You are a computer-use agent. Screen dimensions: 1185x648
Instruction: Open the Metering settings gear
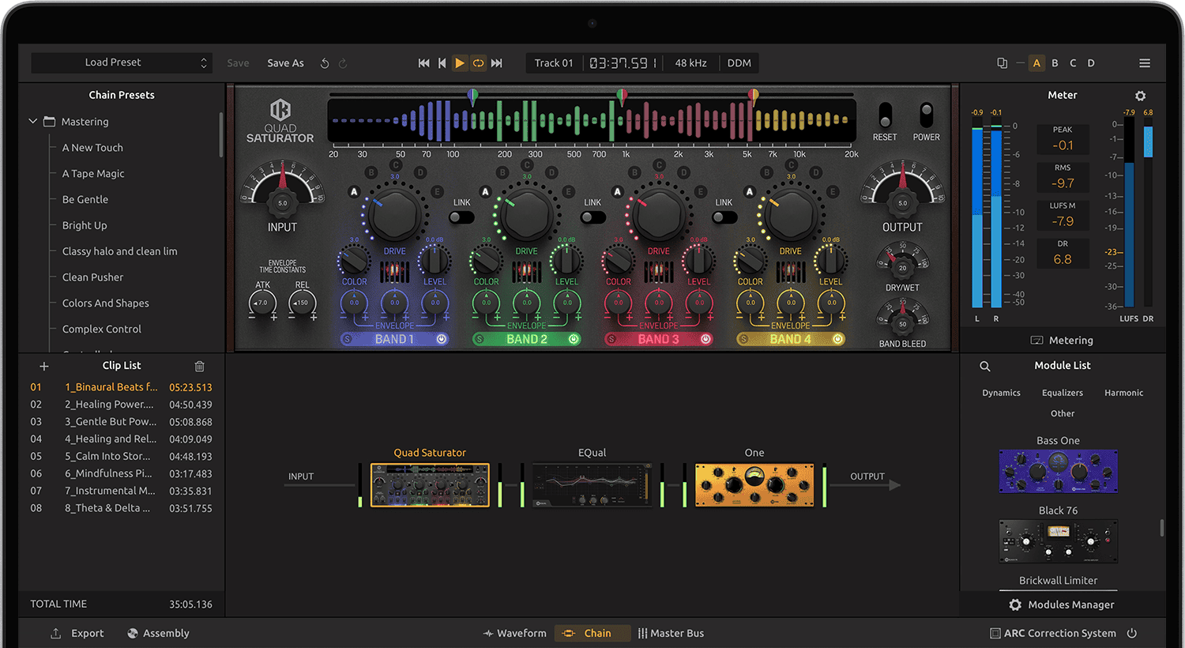1140,95
